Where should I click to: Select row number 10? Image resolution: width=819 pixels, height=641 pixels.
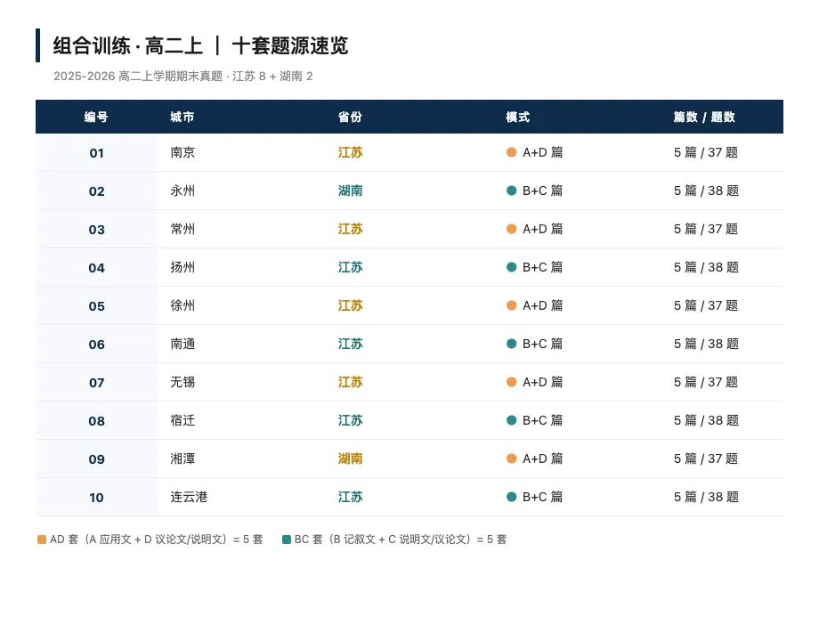click(97, 498)
